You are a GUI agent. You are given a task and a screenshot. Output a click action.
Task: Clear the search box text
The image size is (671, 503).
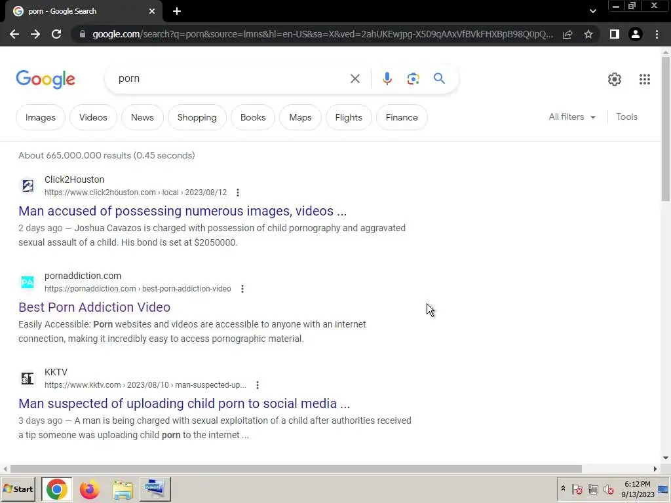coord(355,79)
